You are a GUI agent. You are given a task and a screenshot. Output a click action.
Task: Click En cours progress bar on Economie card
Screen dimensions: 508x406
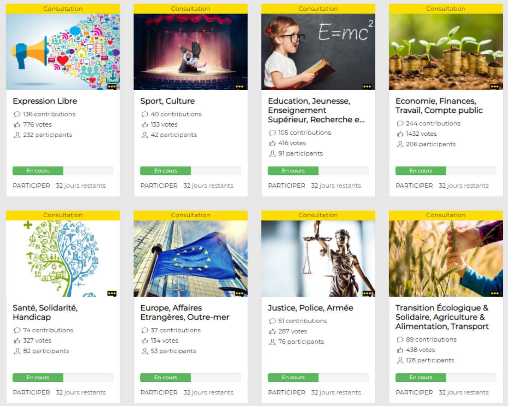coord(446,171)
